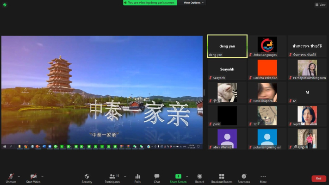Start Video camera
The height and width of the screenshot is (185, 329).
click(x=33, y=177)
